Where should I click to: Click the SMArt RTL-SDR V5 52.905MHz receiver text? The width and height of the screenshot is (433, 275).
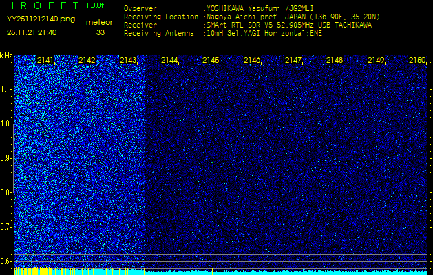pyautogui.click(x=287, y=25)
